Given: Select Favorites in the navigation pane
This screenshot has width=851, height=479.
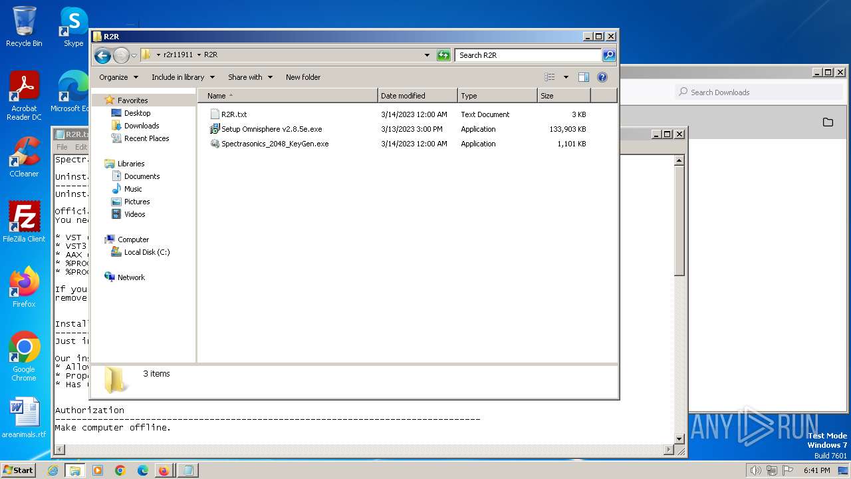Looking at the screenshot, I should coord(132,100).
